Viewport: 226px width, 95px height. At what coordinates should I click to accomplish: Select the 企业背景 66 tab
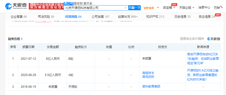(x=18, y=17)
